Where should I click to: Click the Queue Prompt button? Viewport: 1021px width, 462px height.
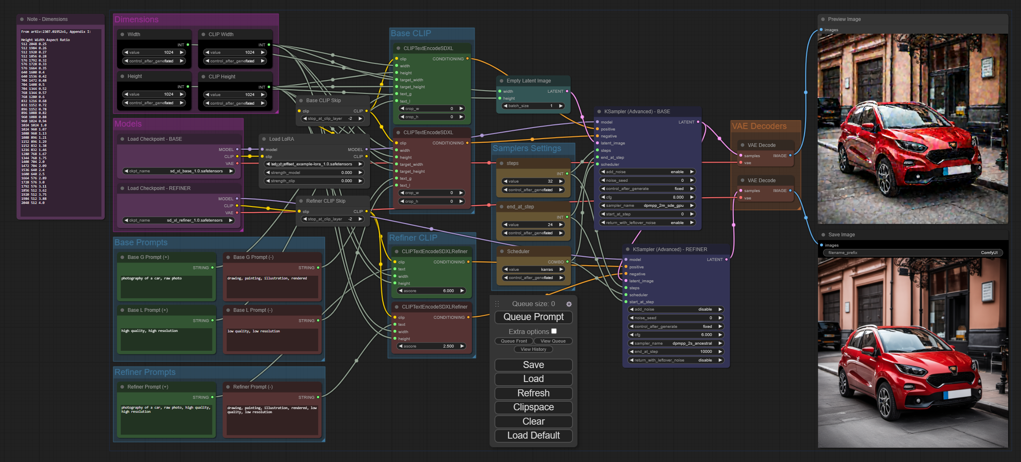coord(533,317)
